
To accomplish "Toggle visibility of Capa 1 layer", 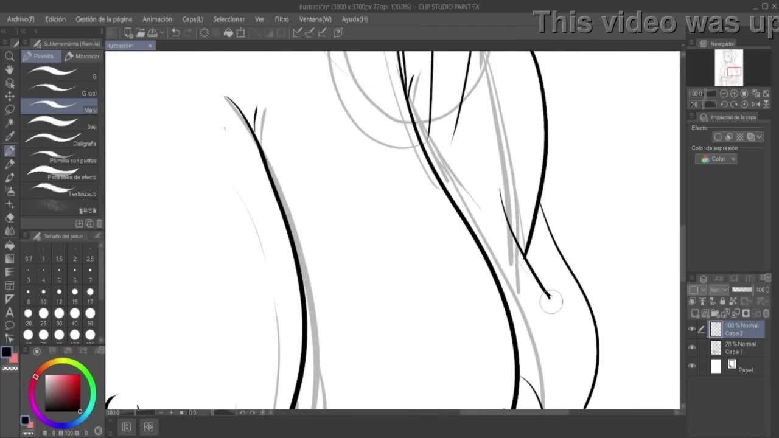I will [691, 347].
